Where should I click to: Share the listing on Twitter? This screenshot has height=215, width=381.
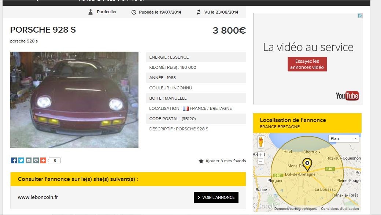pos(21,160)
